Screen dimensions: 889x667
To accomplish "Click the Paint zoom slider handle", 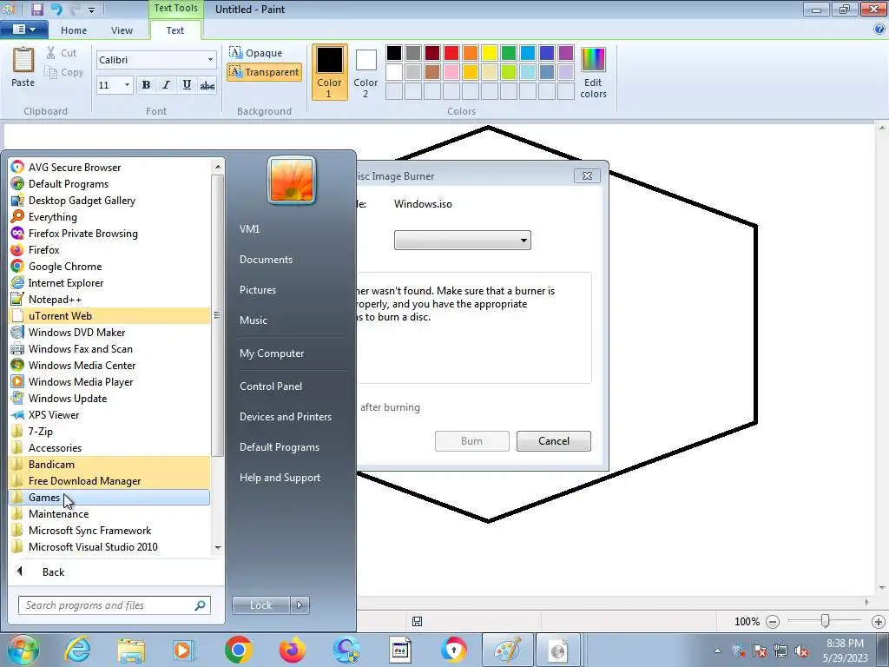I will point(826,621).
